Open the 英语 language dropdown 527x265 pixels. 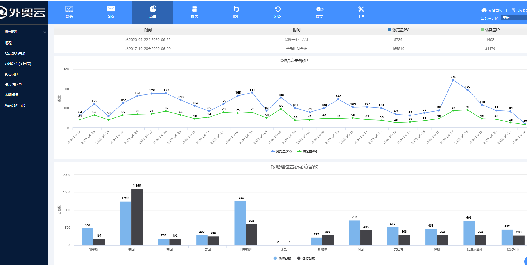click(514, 18)
